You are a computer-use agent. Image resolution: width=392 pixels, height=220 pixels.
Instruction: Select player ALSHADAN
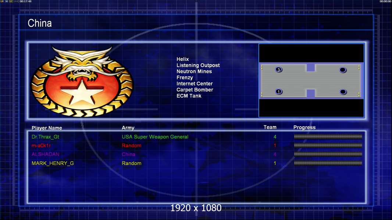45,154
